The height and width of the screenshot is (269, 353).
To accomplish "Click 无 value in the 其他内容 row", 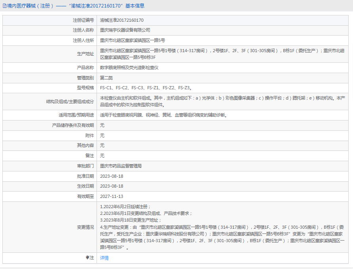I will 102,145.
